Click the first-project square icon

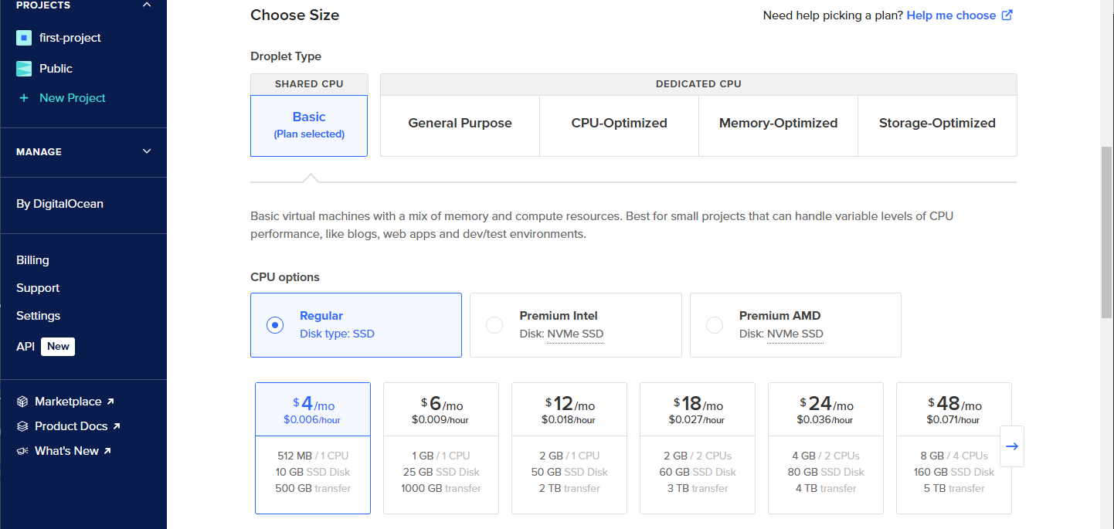tap(24, 38)
